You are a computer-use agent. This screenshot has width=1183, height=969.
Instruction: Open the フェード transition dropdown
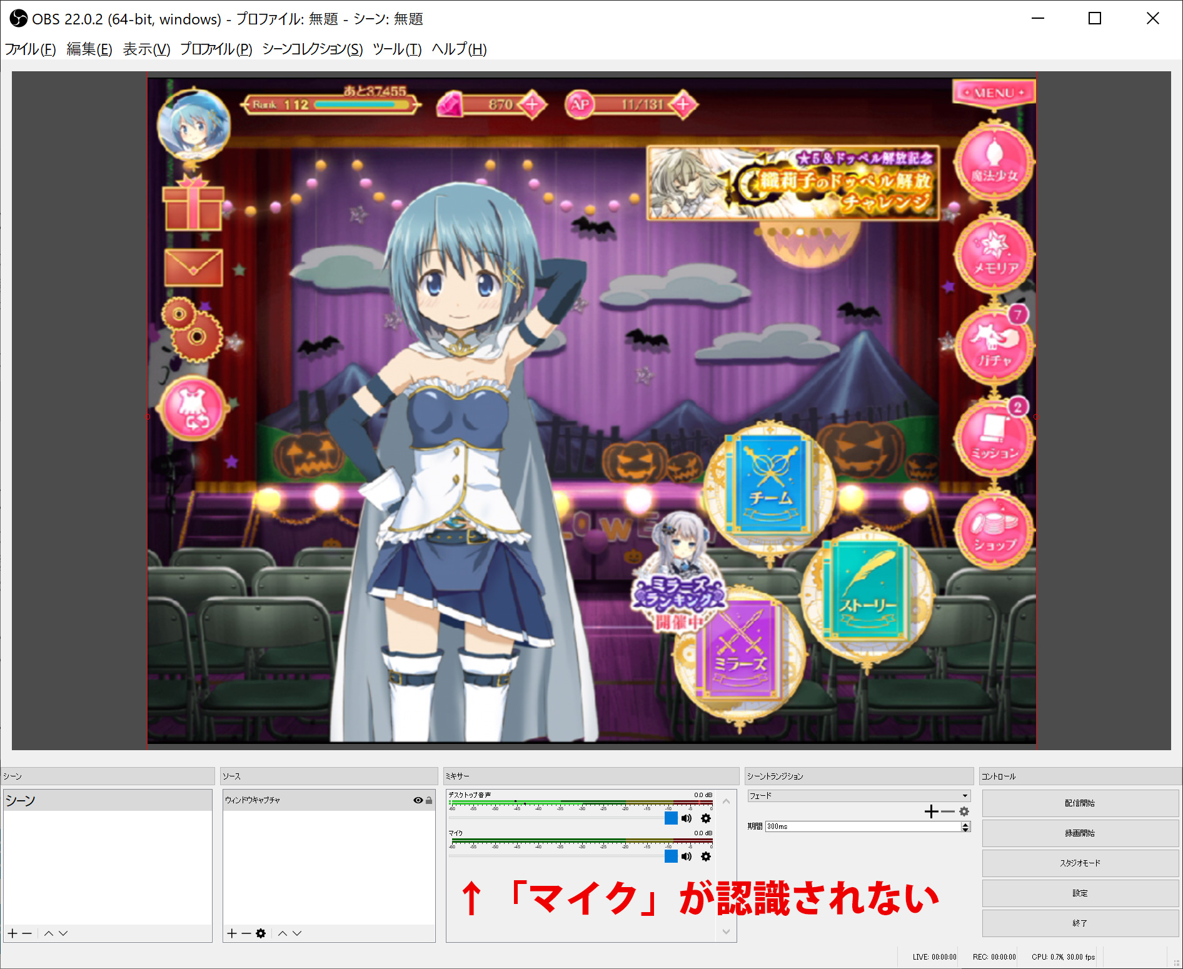pos(858,796)
